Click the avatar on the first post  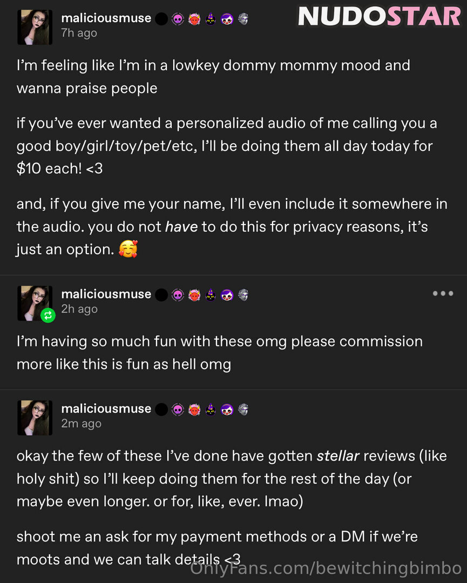pos(35,26)
